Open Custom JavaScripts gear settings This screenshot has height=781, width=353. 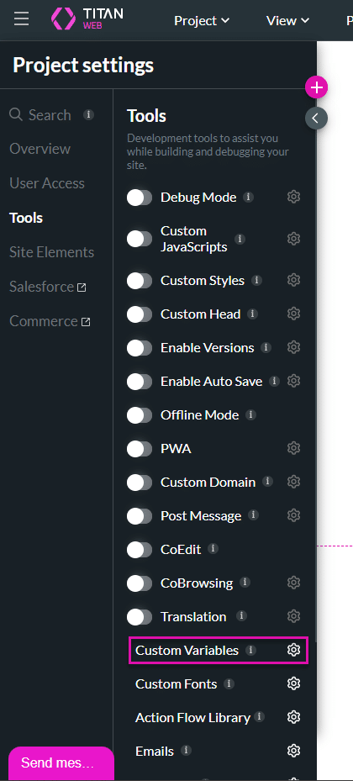[294, 239]
